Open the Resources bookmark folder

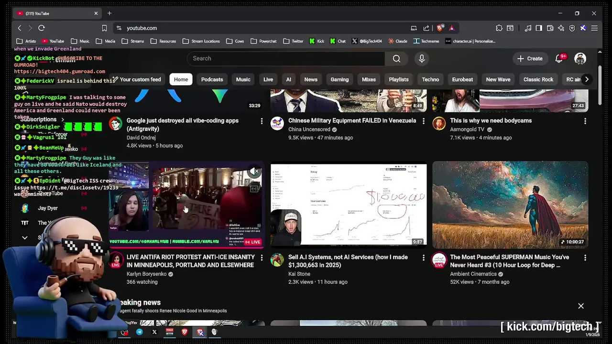coord(163,41)
